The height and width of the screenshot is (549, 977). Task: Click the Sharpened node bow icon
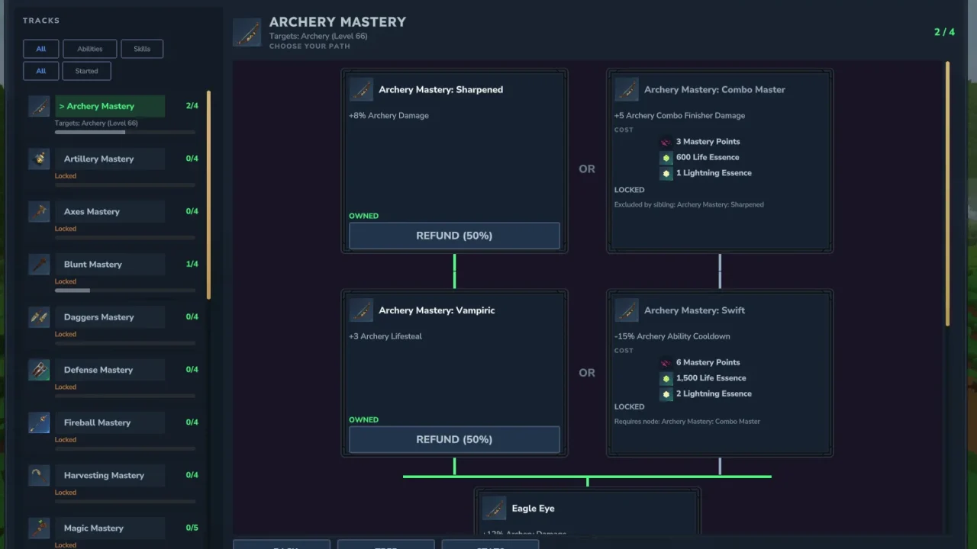pos(361,89)
